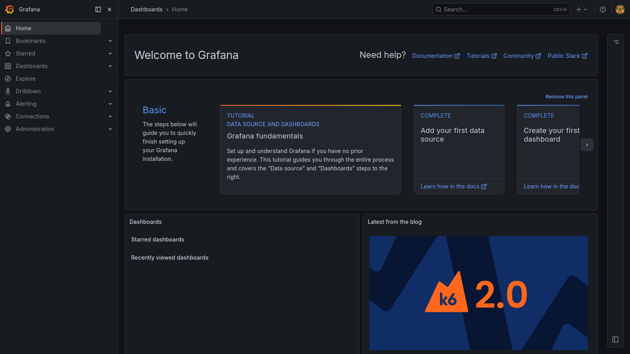630x354 pixels.
Task: Click the Bookmarks icon in sidebar
Action: [8, 41]
